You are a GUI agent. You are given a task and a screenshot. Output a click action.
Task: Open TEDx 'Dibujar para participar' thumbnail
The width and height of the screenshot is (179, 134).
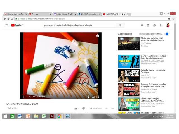pyautogui.click(x=129, y=44)
